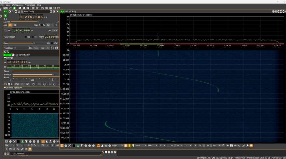The image size is (286, 159).
Task: Toggle main spectrum waterfall orange grid icon
Action: [x=126, y=146]
